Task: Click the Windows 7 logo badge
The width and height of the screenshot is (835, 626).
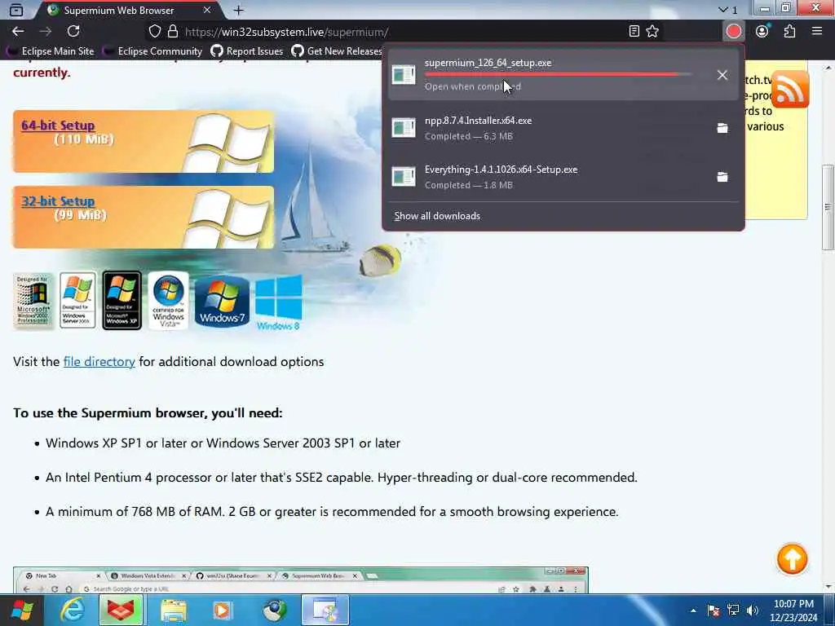Action: click(222, 301)
